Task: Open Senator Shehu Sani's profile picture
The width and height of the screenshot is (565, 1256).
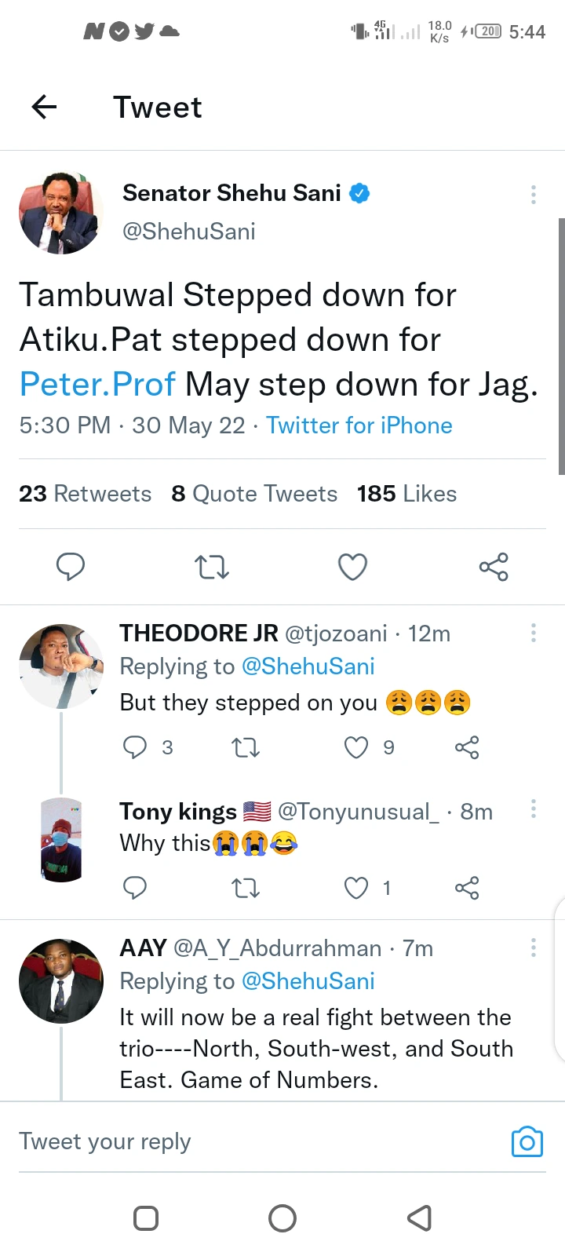Action: 60,213
